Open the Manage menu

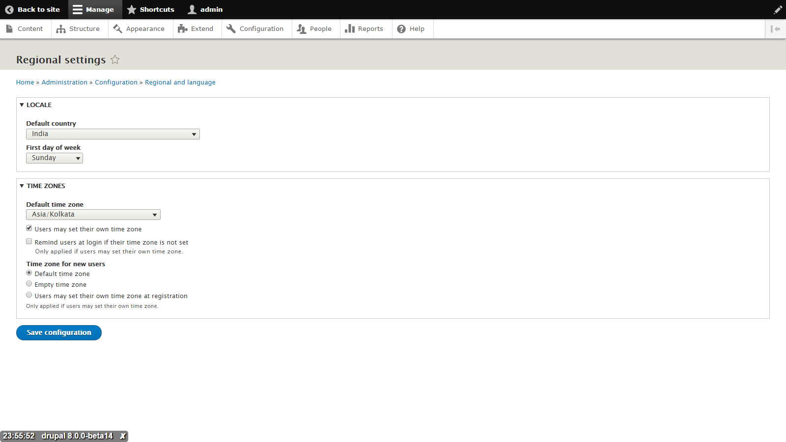point(95,9)
